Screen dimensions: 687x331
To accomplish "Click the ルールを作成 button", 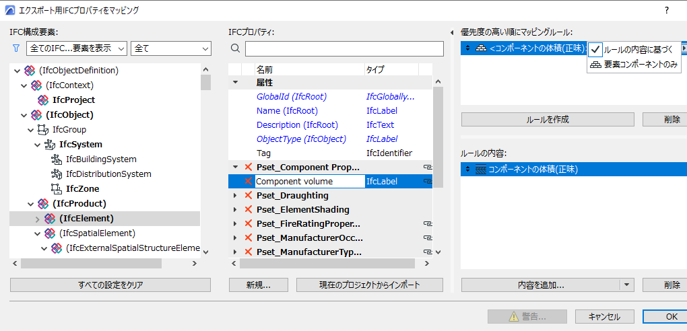I will [x=548, y=119].
